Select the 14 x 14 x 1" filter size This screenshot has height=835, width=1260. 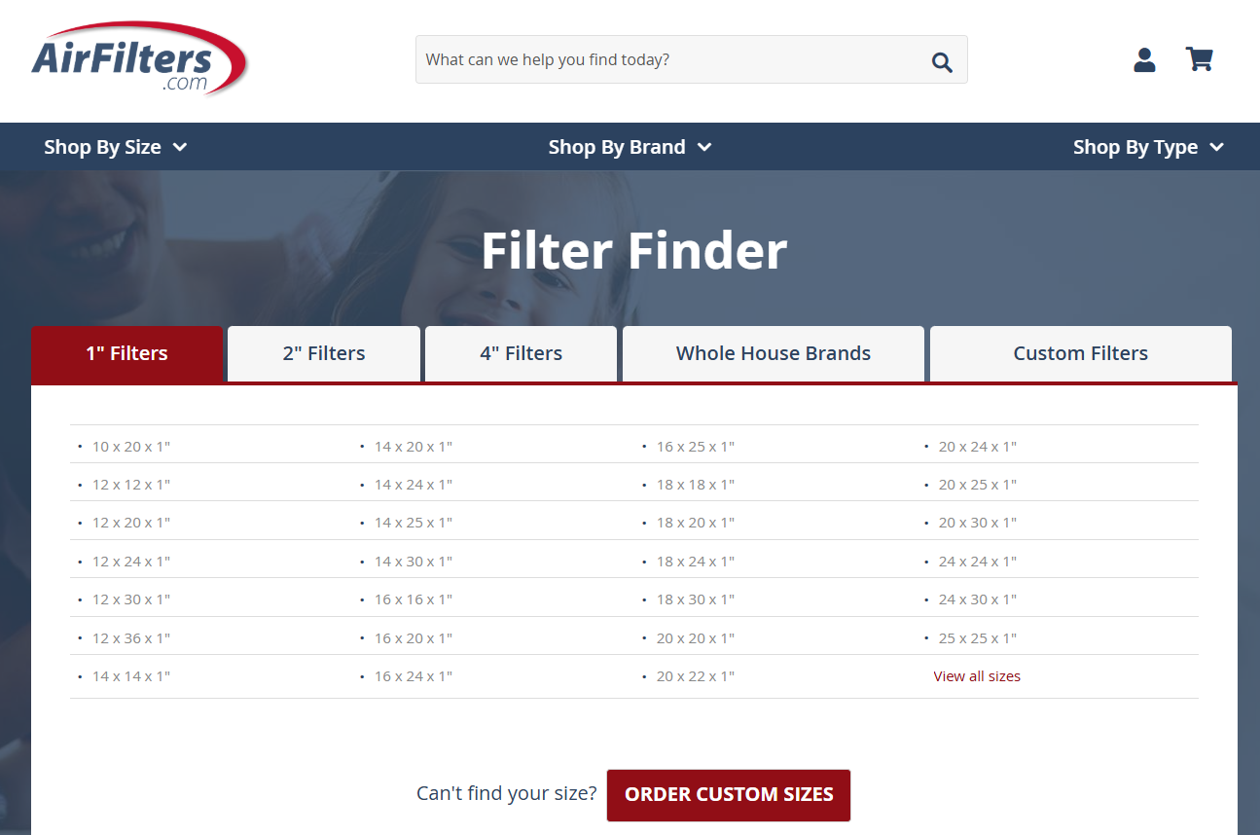(x=130, y=675)
